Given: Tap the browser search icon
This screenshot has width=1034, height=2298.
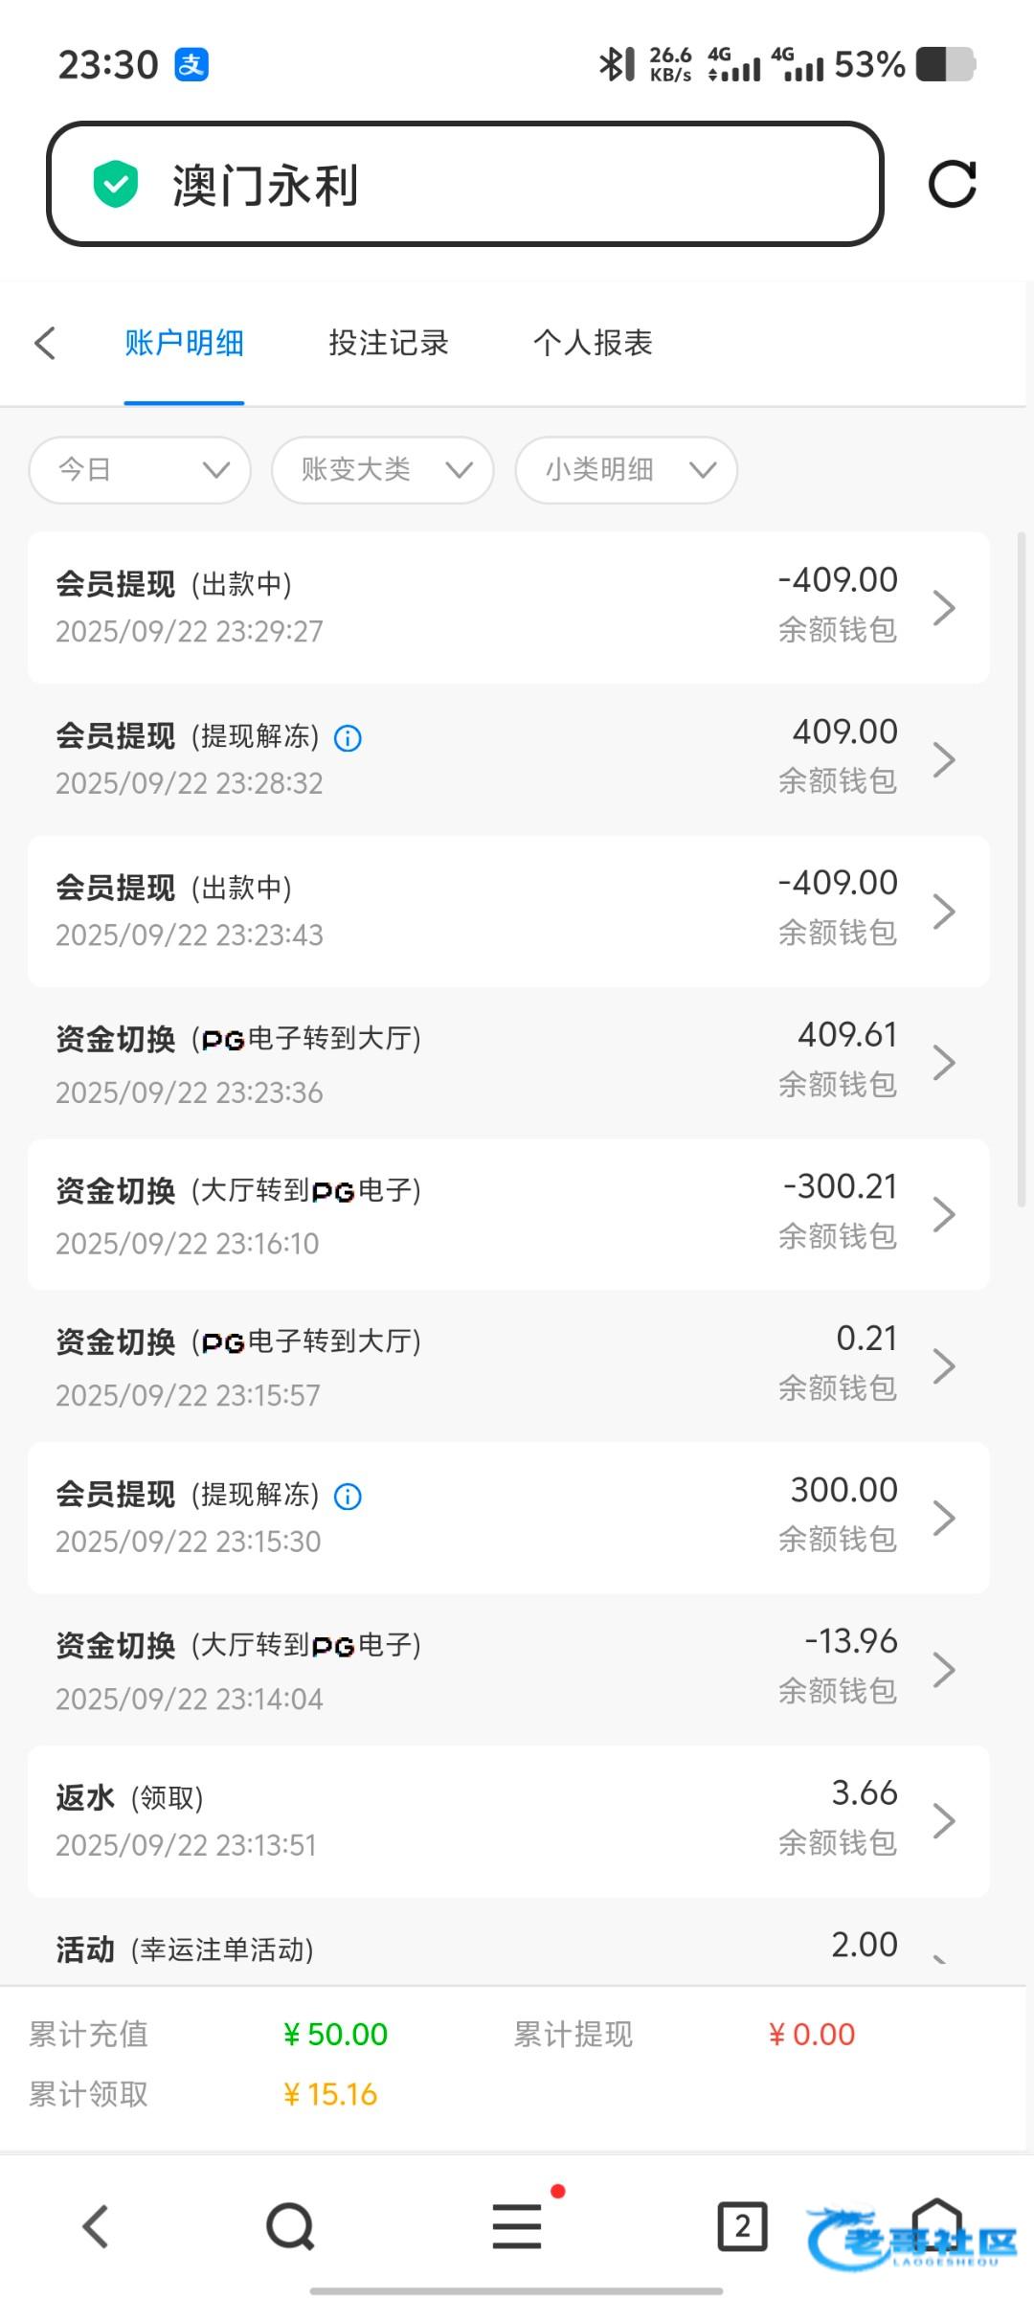Looking at the screenshot, I should [x=290, y=2226].
